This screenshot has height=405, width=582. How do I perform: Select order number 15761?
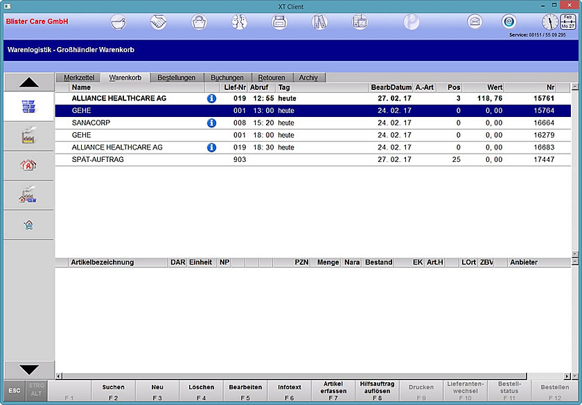click(x=544, y=98)
